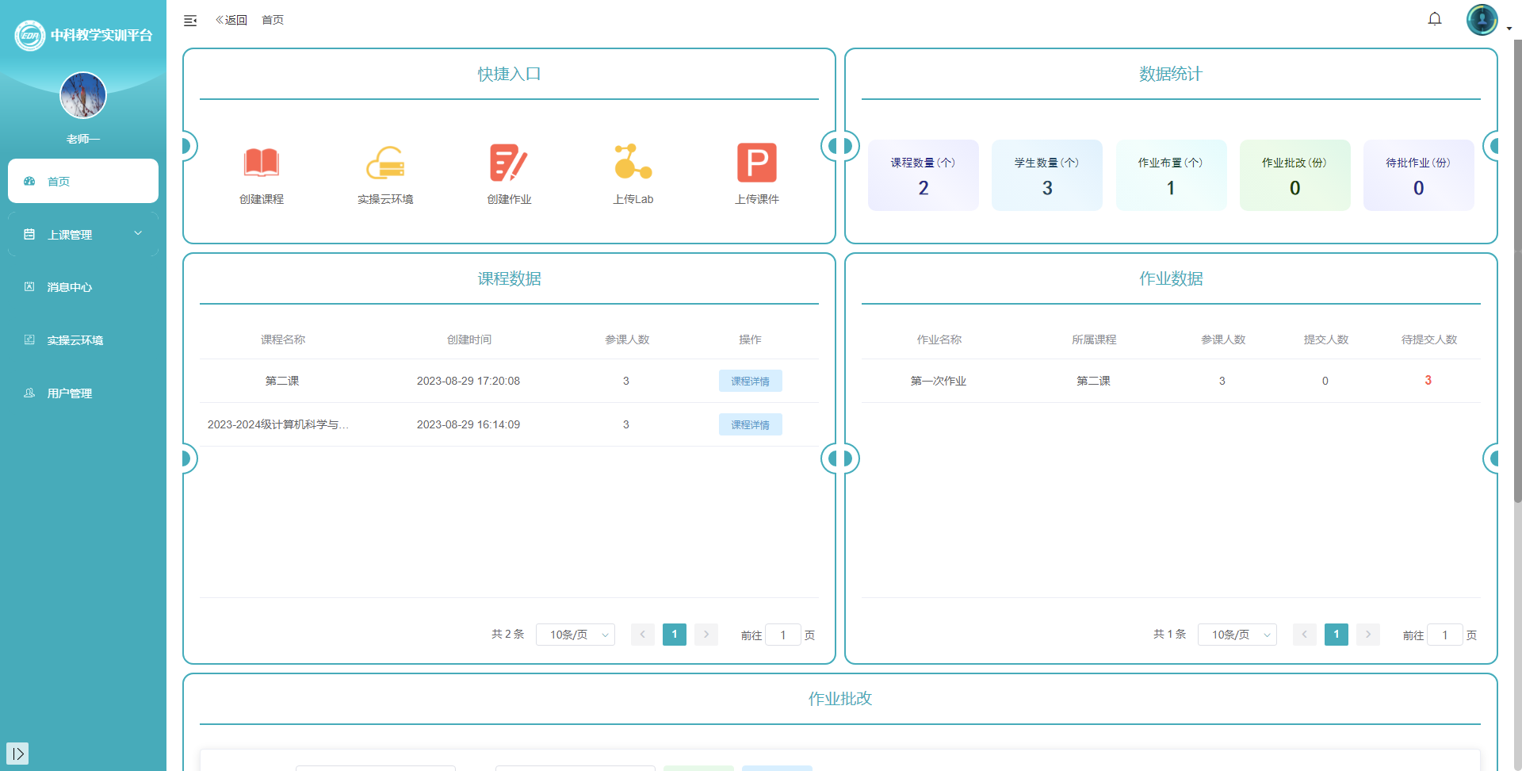
Task: Click the dropdown caret beside top-right avatar
Action: [x=1509, y=29]
